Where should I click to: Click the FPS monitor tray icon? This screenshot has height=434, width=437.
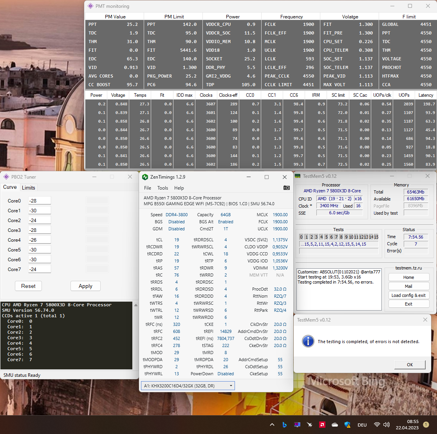click(297, 425)
